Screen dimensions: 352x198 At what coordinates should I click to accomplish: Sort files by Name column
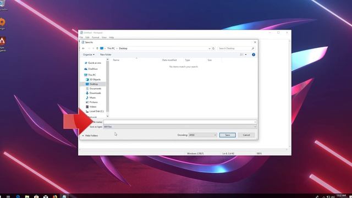116,60
